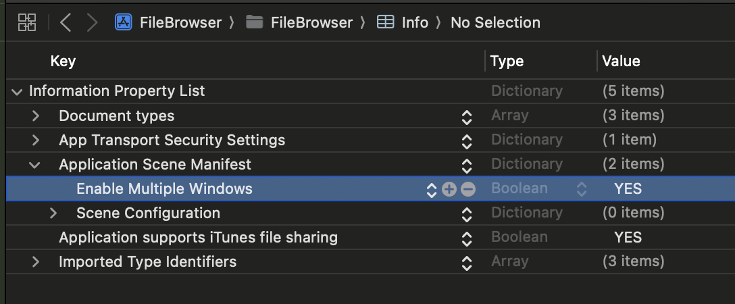Click the Key column header
The width and height of the screenshot is (735, 304).
(63, 61)
